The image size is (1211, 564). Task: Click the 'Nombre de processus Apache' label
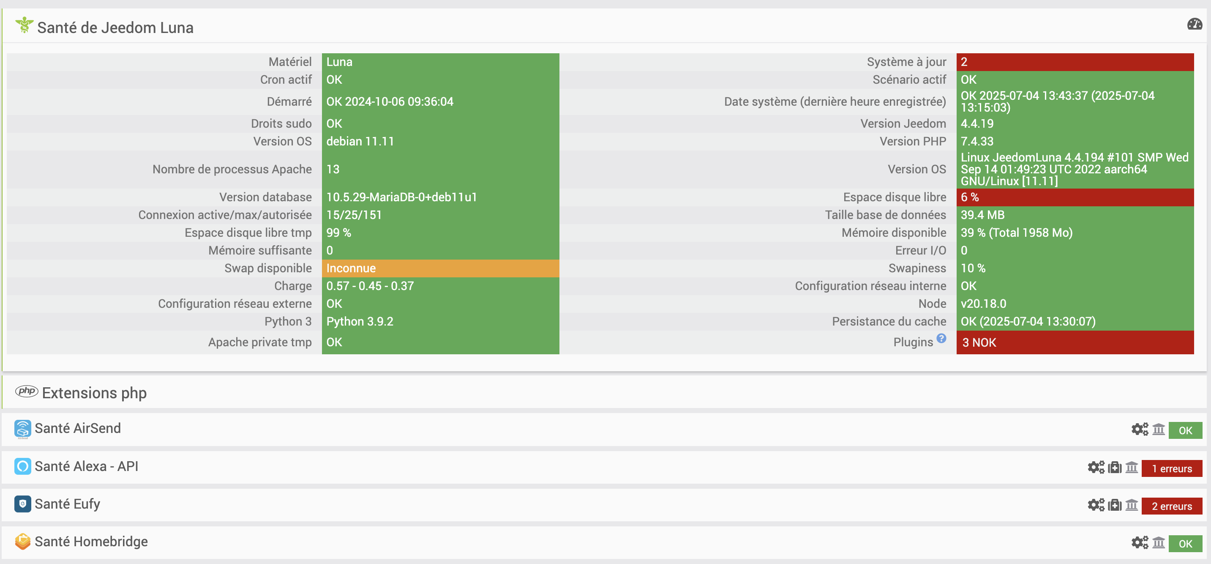coord(232,170)
